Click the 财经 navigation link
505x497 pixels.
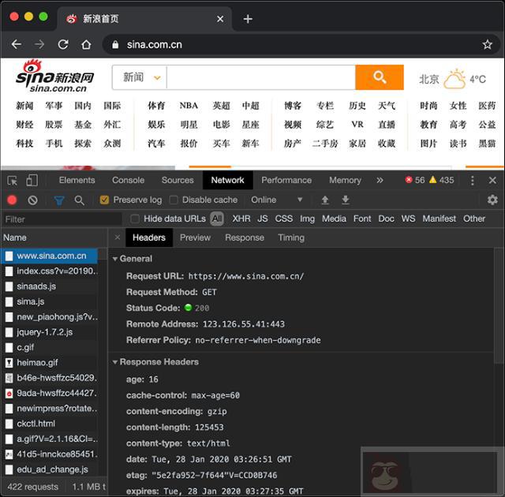(24, 125)
